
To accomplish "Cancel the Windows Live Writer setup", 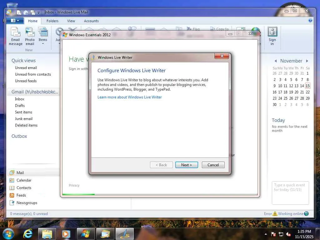I will coord(213,165).
